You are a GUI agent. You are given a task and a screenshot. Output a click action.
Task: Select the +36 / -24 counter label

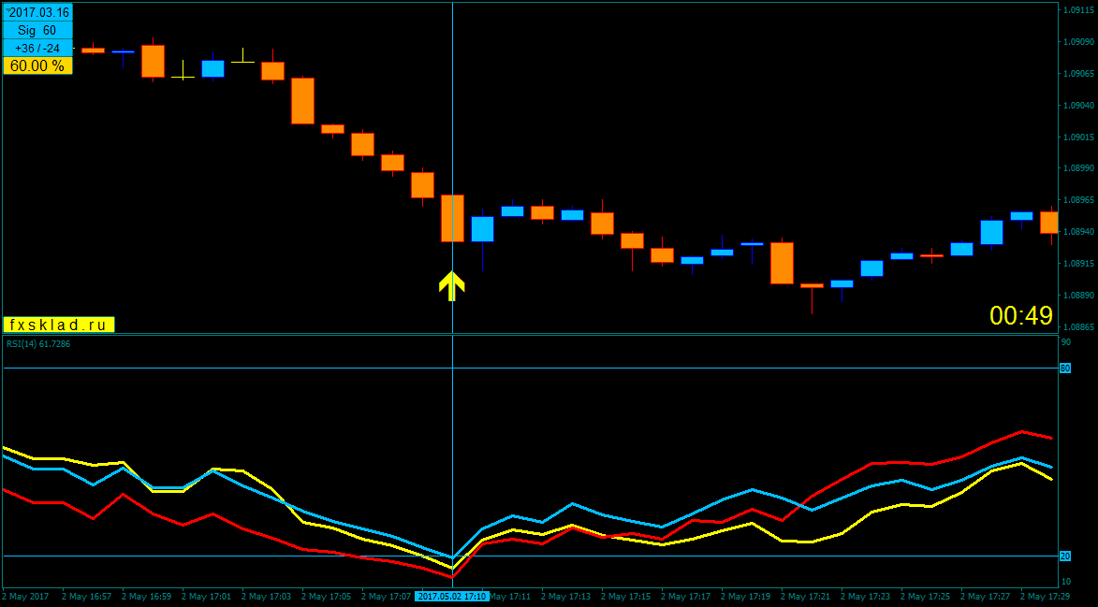(37, 49)
